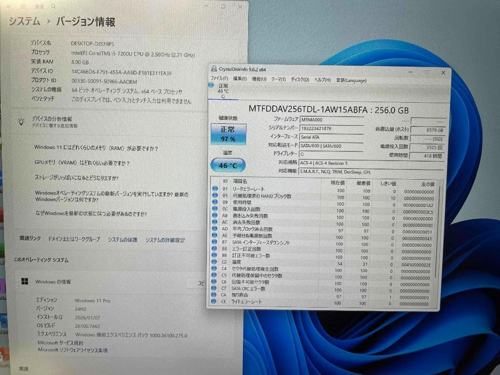Click the device name DESKTOP-DJS39PS

93,44
